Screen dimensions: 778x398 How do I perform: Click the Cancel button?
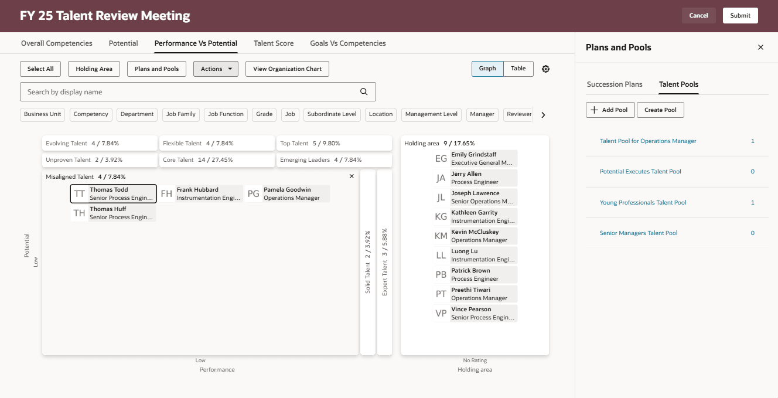(x=698, y=16)
